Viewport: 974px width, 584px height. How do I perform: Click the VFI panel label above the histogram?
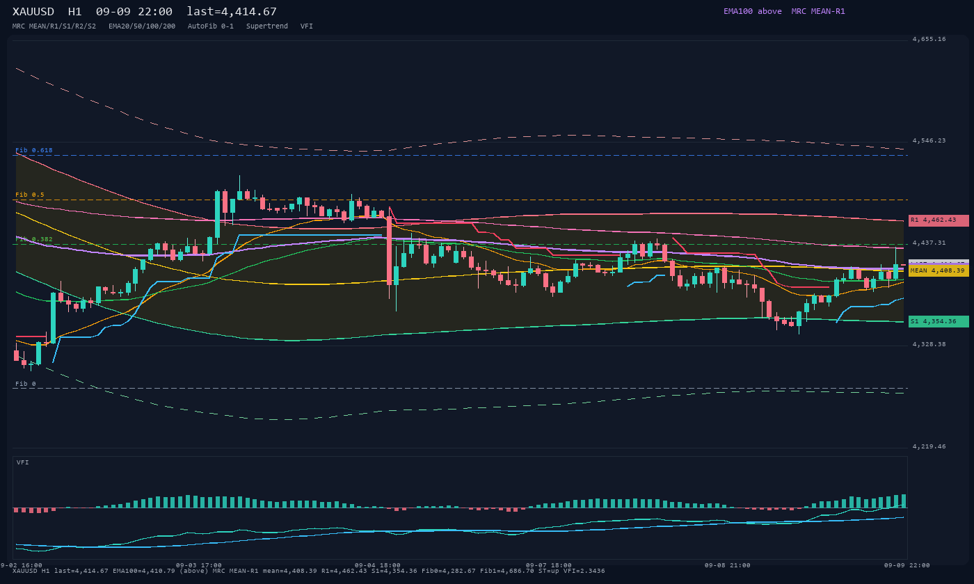click(x=23, y=462)
